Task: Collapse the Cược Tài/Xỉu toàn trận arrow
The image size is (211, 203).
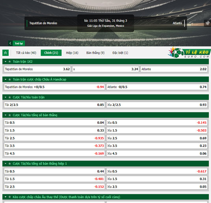Action: (6, 97)
